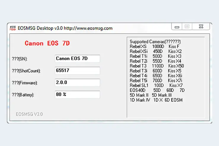
Task: Click the EOS40D 50D 60D 7D row
Action: [157, 90]
